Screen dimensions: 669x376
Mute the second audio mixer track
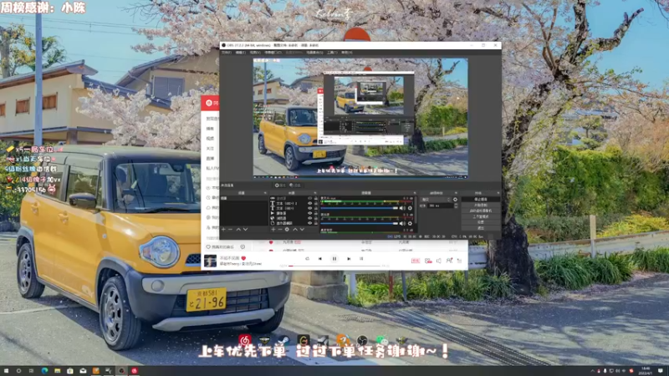pyautogui.click(x=401, y=223)
